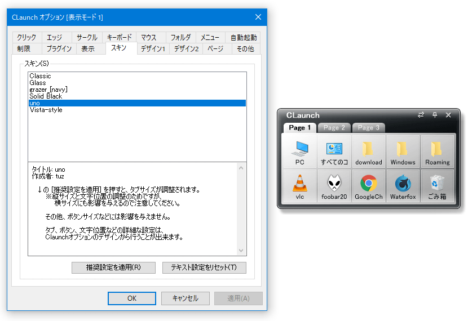This screenshot has height=321, width=468.
Task: Open the クリック options tab
Action: [x=27, y=38]
